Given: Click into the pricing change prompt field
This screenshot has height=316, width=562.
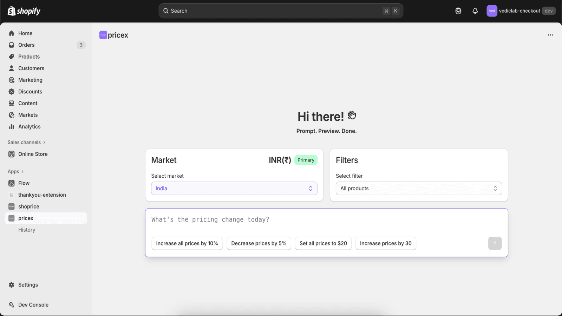Looking at the screenshot, I should 326,220.
